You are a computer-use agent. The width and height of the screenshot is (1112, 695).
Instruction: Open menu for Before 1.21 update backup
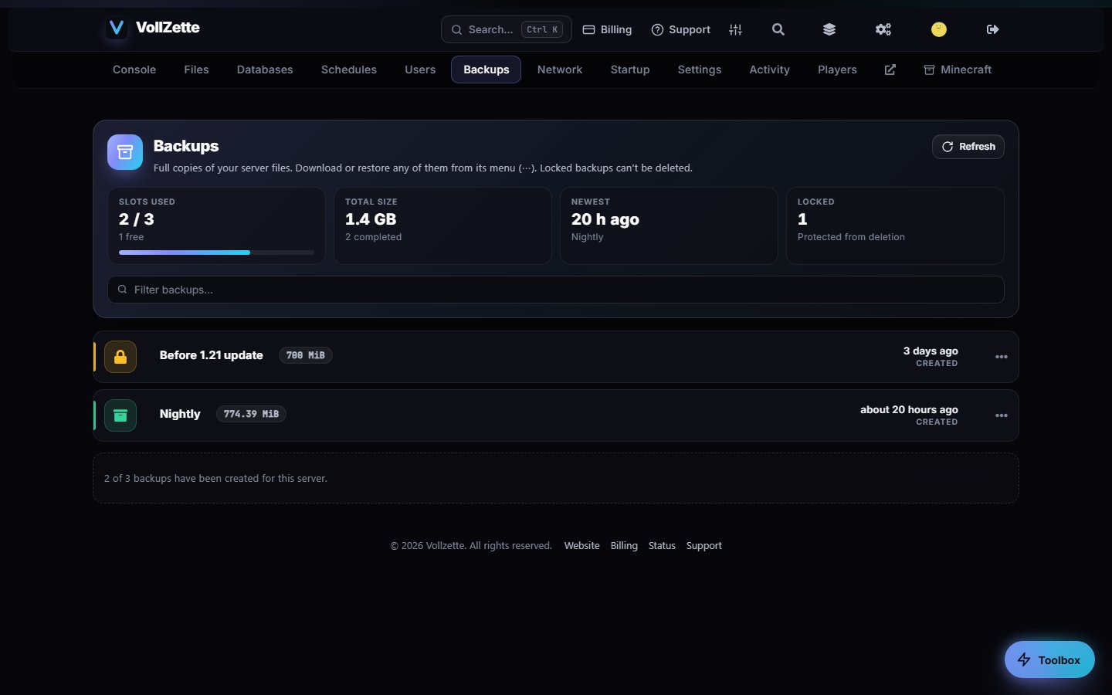click(x=1002, y=357)
